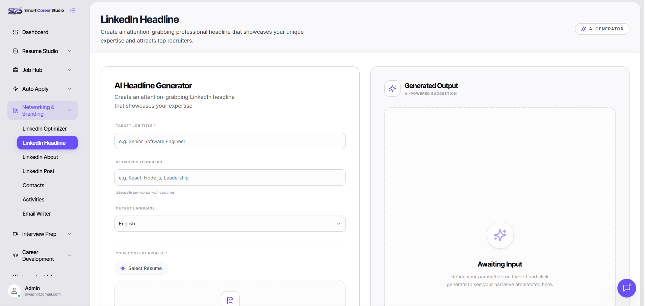Viewport: 645px width, 306px height.
Task: Click the Career Development label
Action: pyautogui.click(x=38, y=255)
